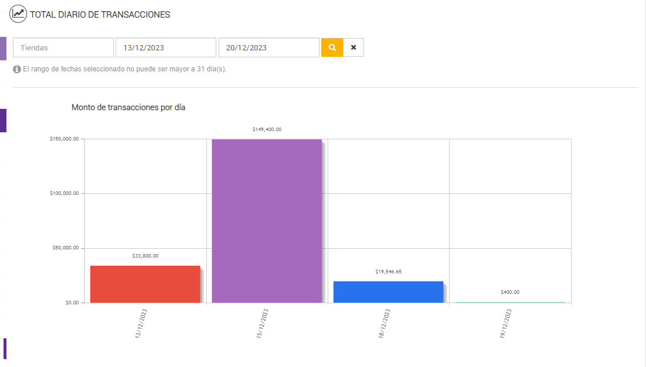This screenshot has height=367, width=646.
Task: Select the thin green bar for 19/12/2023
Action: pyautogui.click(x=509, y=303)
